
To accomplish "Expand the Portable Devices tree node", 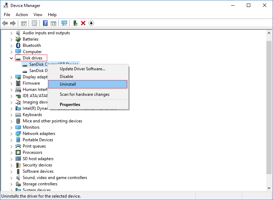I will click(x=11, y=140).
